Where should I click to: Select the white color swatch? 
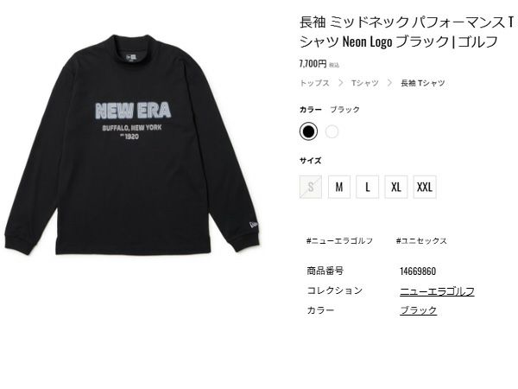332,131
